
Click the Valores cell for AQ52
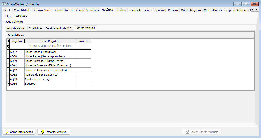tap(83, 75)
